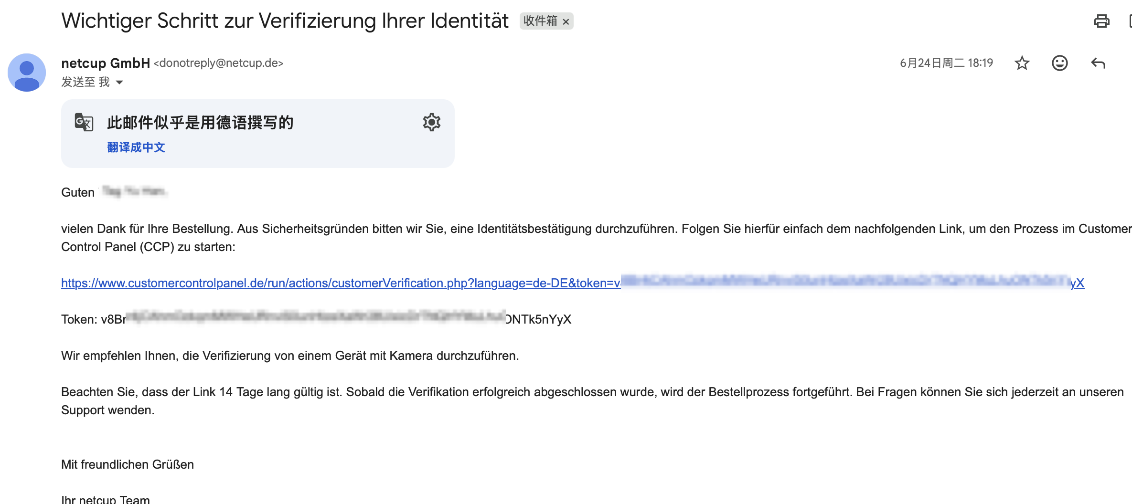This screenshot has width=1132, height=504.
Task: Click the print email icon
Action: 1101,21
